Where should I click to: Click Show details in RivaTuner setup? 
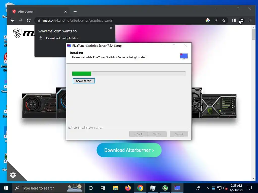84,81
